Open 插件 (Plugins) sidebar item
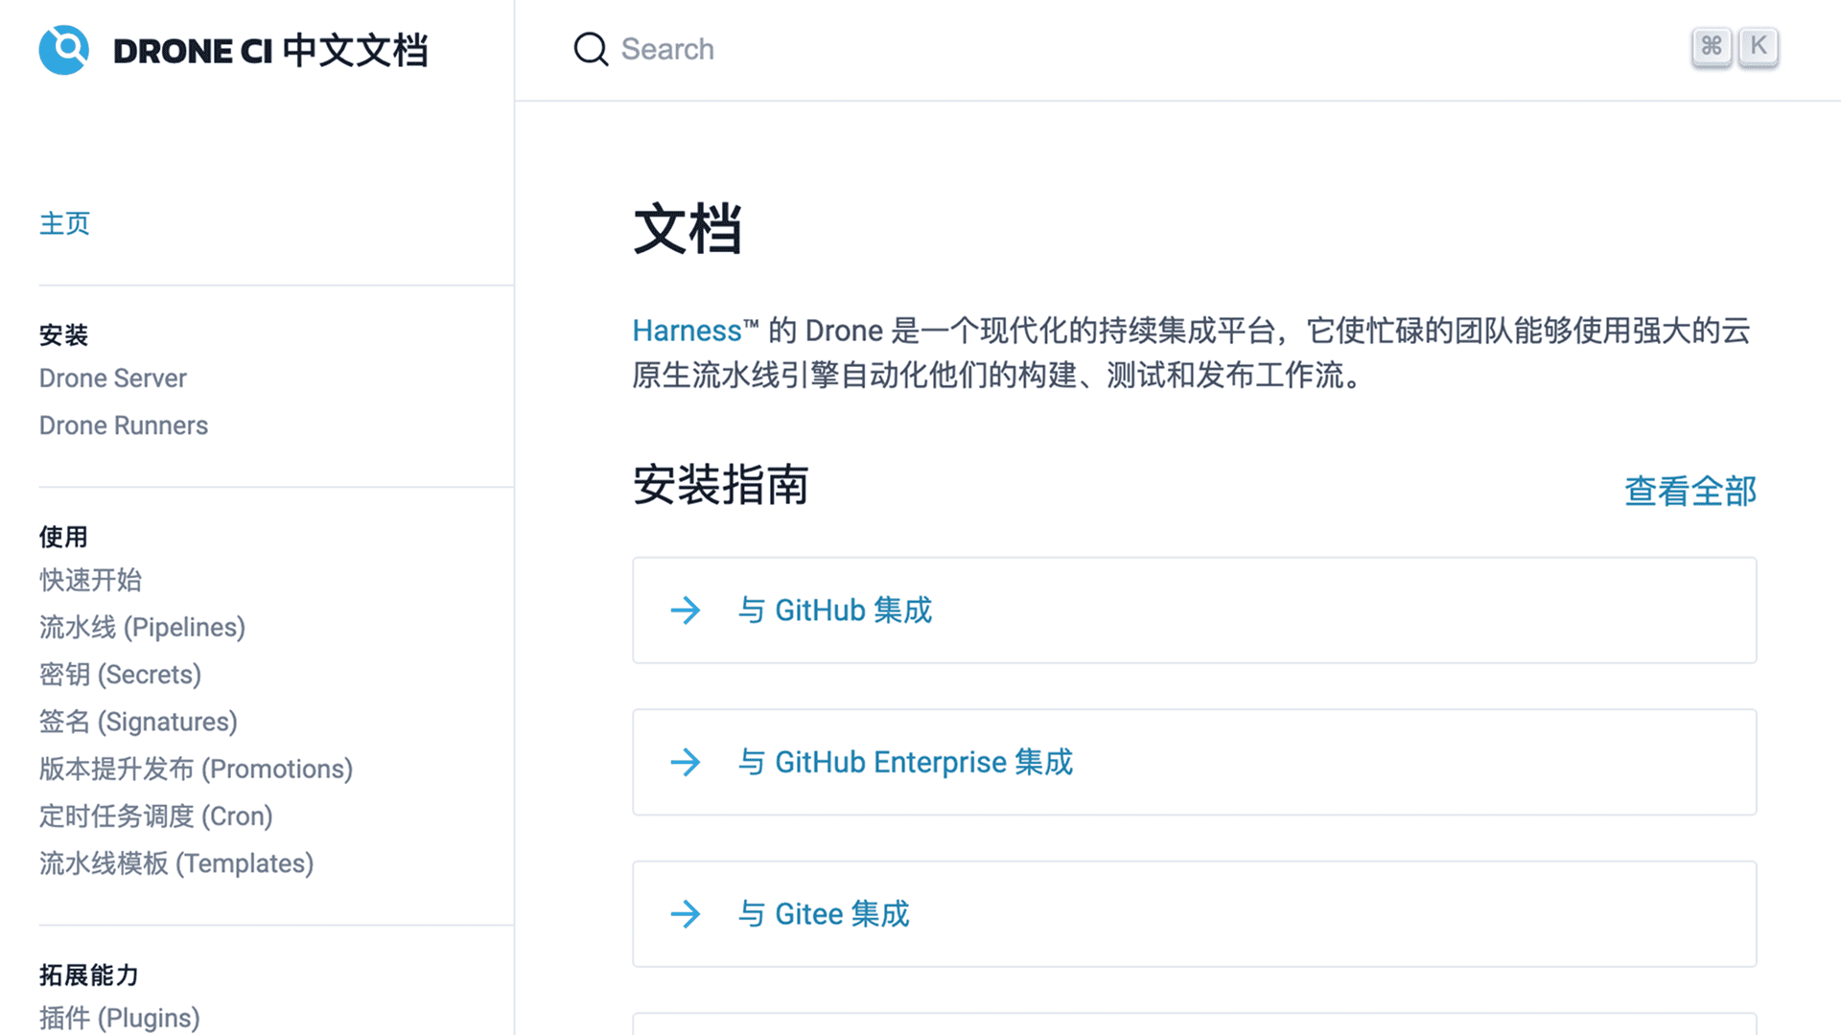The height and width of the screenshot is (1035, 1841). coord(120,1018)
